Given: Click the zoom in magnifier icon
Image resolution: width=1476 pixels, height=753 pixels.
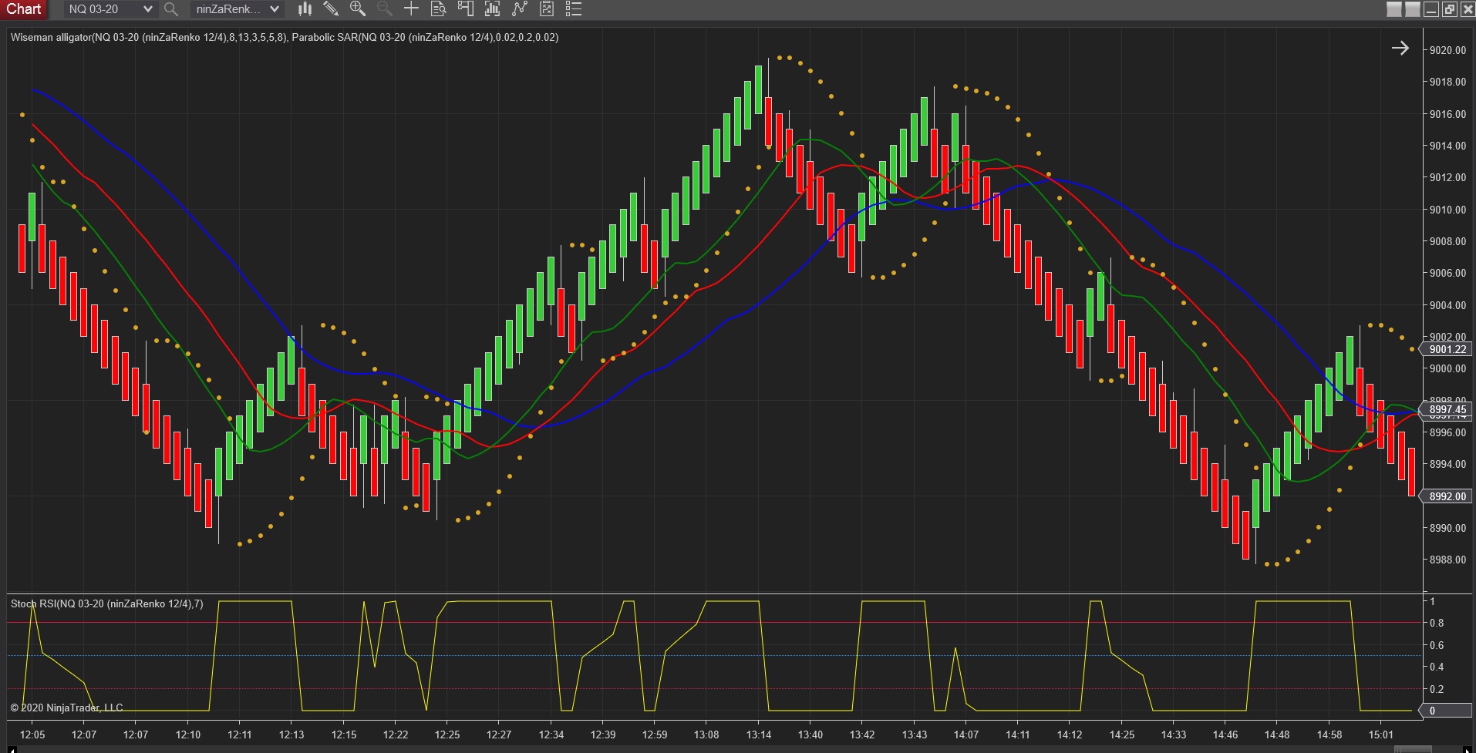Looking at the screenshot, I should (x=358, y=9).
